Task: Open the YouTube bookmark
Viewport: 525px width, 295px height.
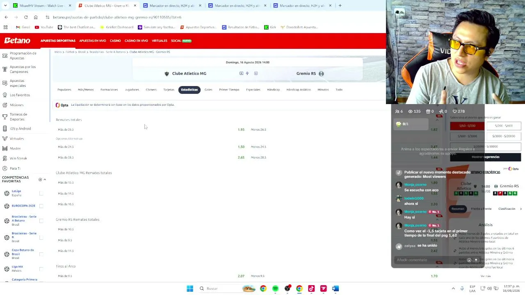Action: [44, 27]
